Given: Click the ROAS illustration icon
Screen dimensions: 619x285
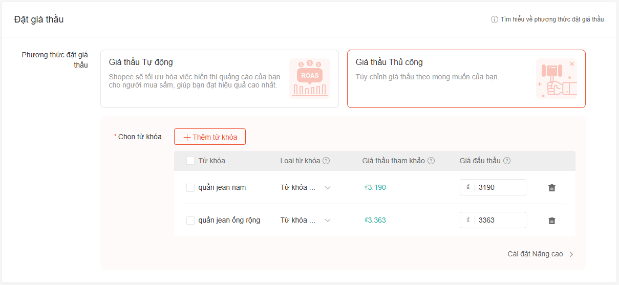Looking at the screenshot, I should pyautogui.click(x=310, y=78).
